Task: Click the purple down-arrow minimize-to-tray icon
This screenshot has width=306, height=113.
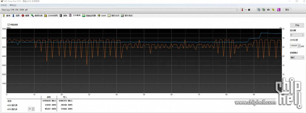Action: point(279,10)
